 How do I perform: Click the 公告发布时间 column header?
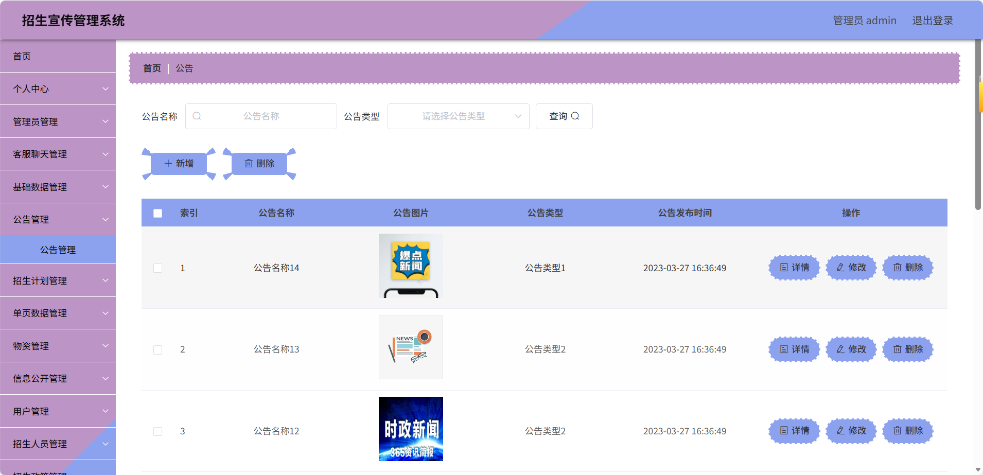(684, 213)
